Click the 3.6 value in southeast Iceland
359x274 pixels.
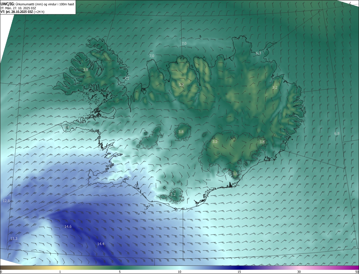tap(235, 174)
